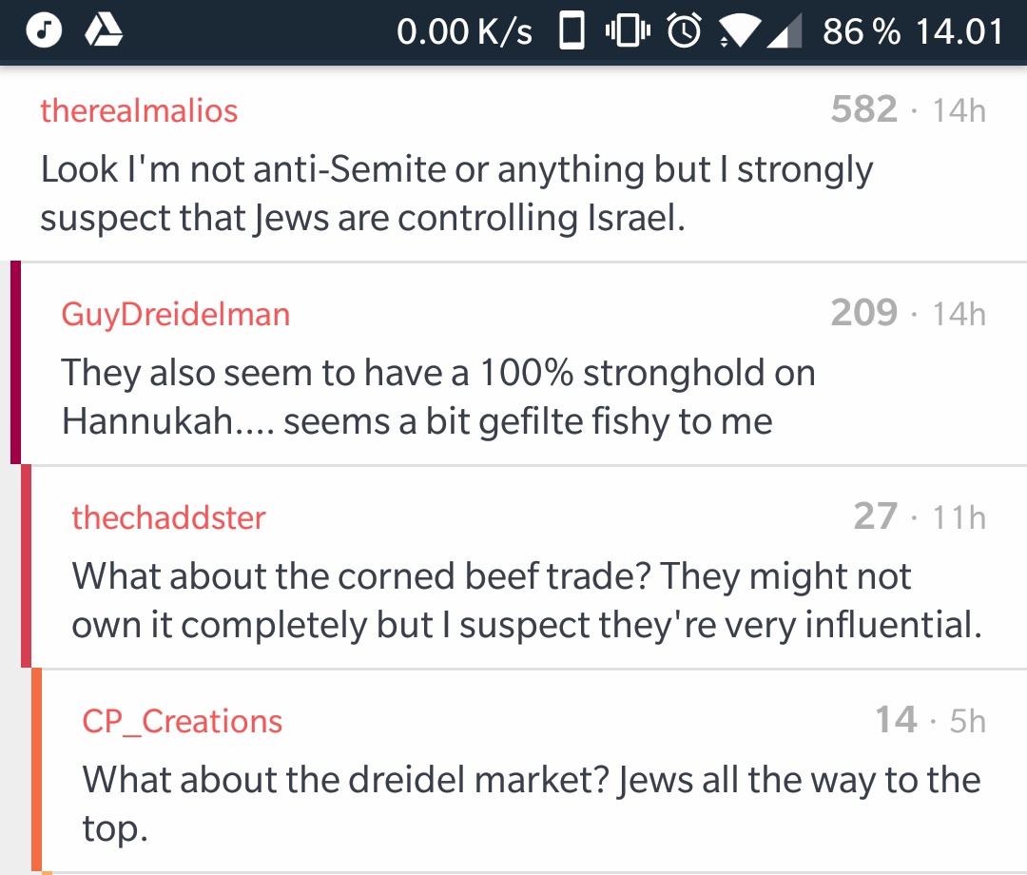This screenshot has height=875, width=1027.
Task: Select the comment about Jews controlling Israel
Action: tap(456, 194)
